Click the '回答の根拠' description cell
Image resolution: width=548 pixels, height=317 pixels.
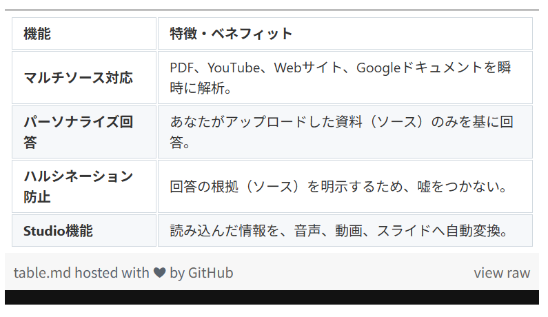click(x=345, y=186)
